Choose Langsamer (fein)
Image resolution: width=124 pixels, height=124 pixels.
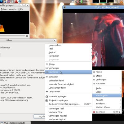[x=69, y=88]
